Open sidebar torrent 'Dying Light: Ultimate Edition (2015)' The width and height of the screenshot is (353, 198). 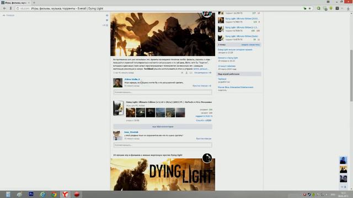[x=242, y=19]
